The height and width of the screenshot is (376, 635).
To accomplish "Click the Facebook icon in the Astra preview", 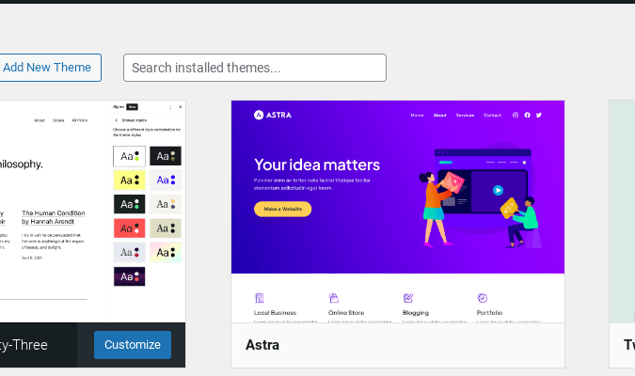I will (527, 115).
